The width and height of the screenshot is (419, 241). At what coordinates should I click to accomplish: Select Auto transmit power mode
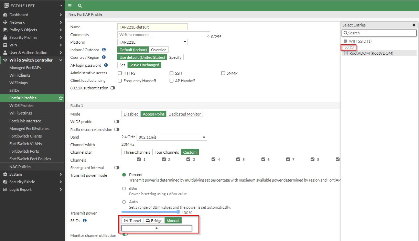coord(124,202)
